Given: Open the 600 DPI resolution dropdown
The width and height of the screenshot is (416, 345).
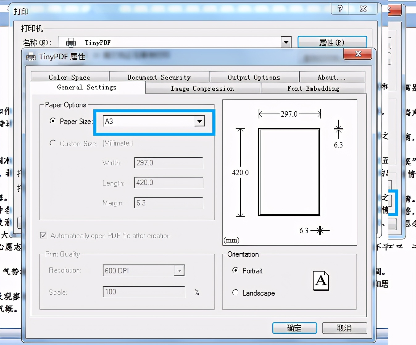Looking at the screenshot, I should point(179,271).
